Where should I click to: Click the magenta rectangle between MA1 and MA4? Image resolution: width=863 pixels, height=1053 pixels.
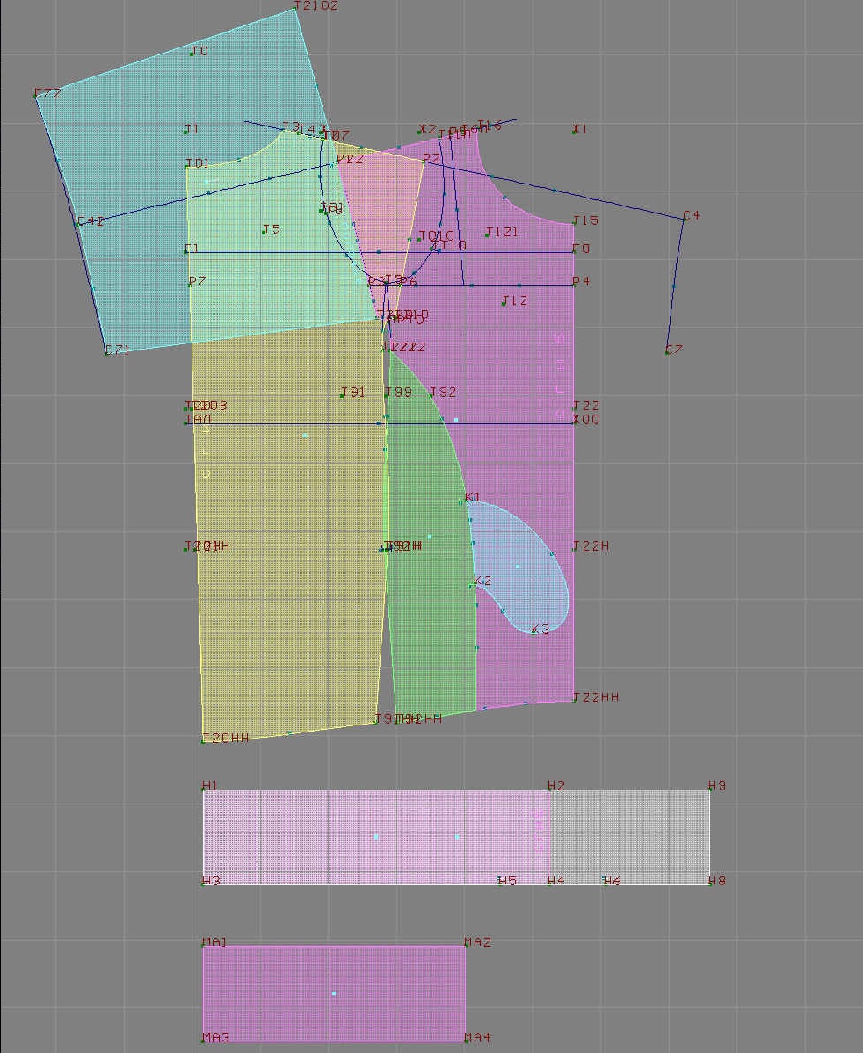click(334, 993)
